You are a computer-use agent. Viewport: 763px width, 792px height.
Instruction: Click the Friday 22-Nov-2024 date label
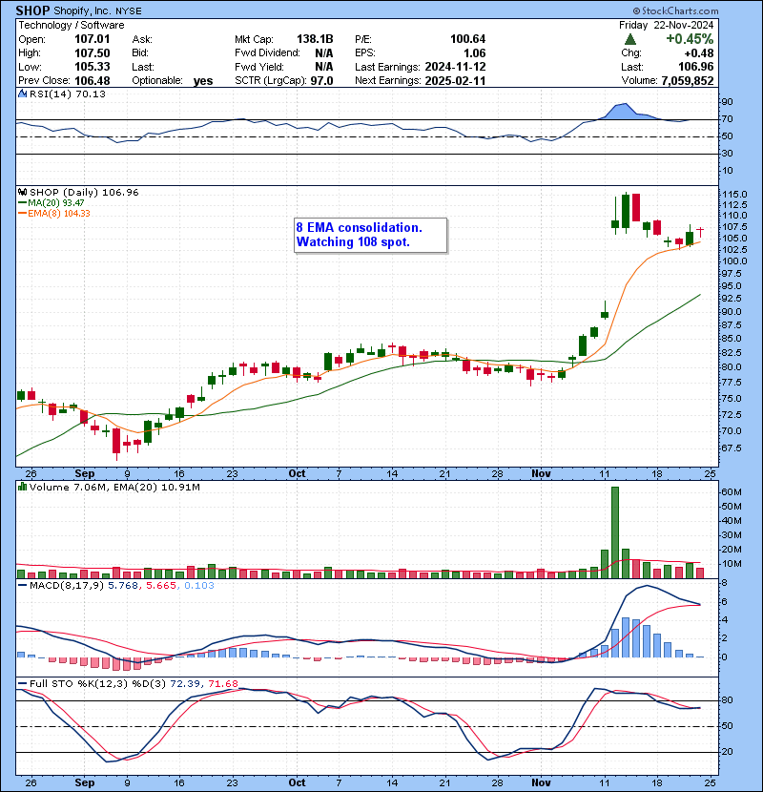pyautogui.click(x=666, y=25)
